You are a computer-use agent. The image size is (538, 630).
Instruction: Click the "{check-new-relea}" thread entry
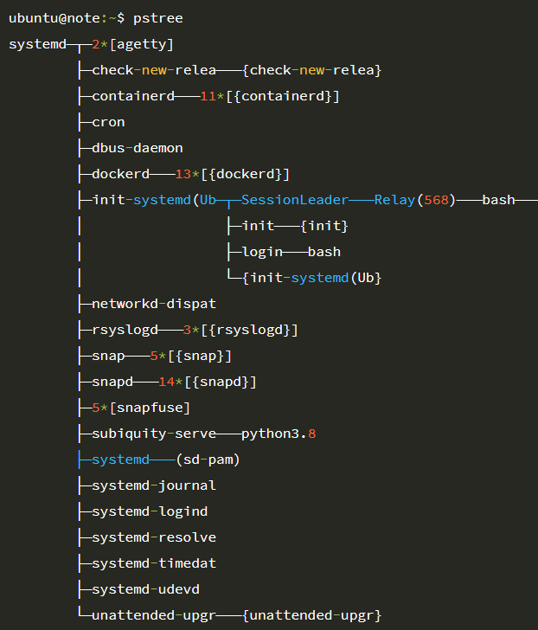[x=311, y=70]
